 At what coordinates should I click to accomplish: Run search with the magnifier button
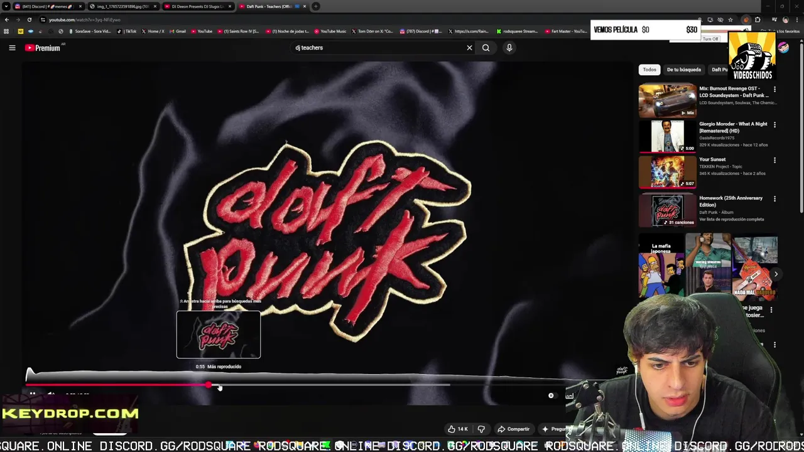click(x=486, y=48)
